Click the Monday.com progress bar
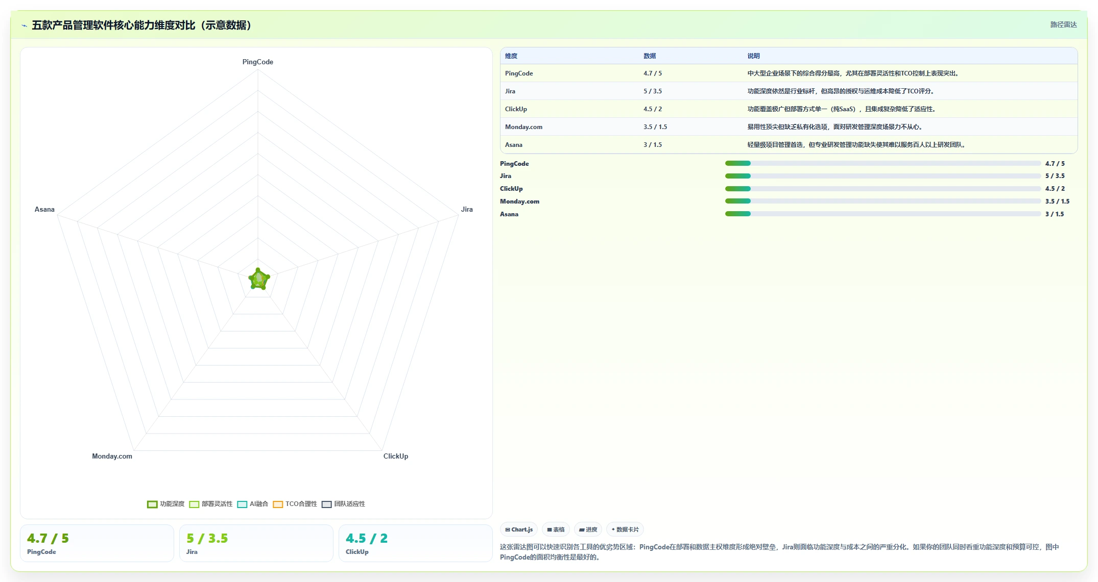This screenshot has height=582, width=1098. (x=882, y=201)
